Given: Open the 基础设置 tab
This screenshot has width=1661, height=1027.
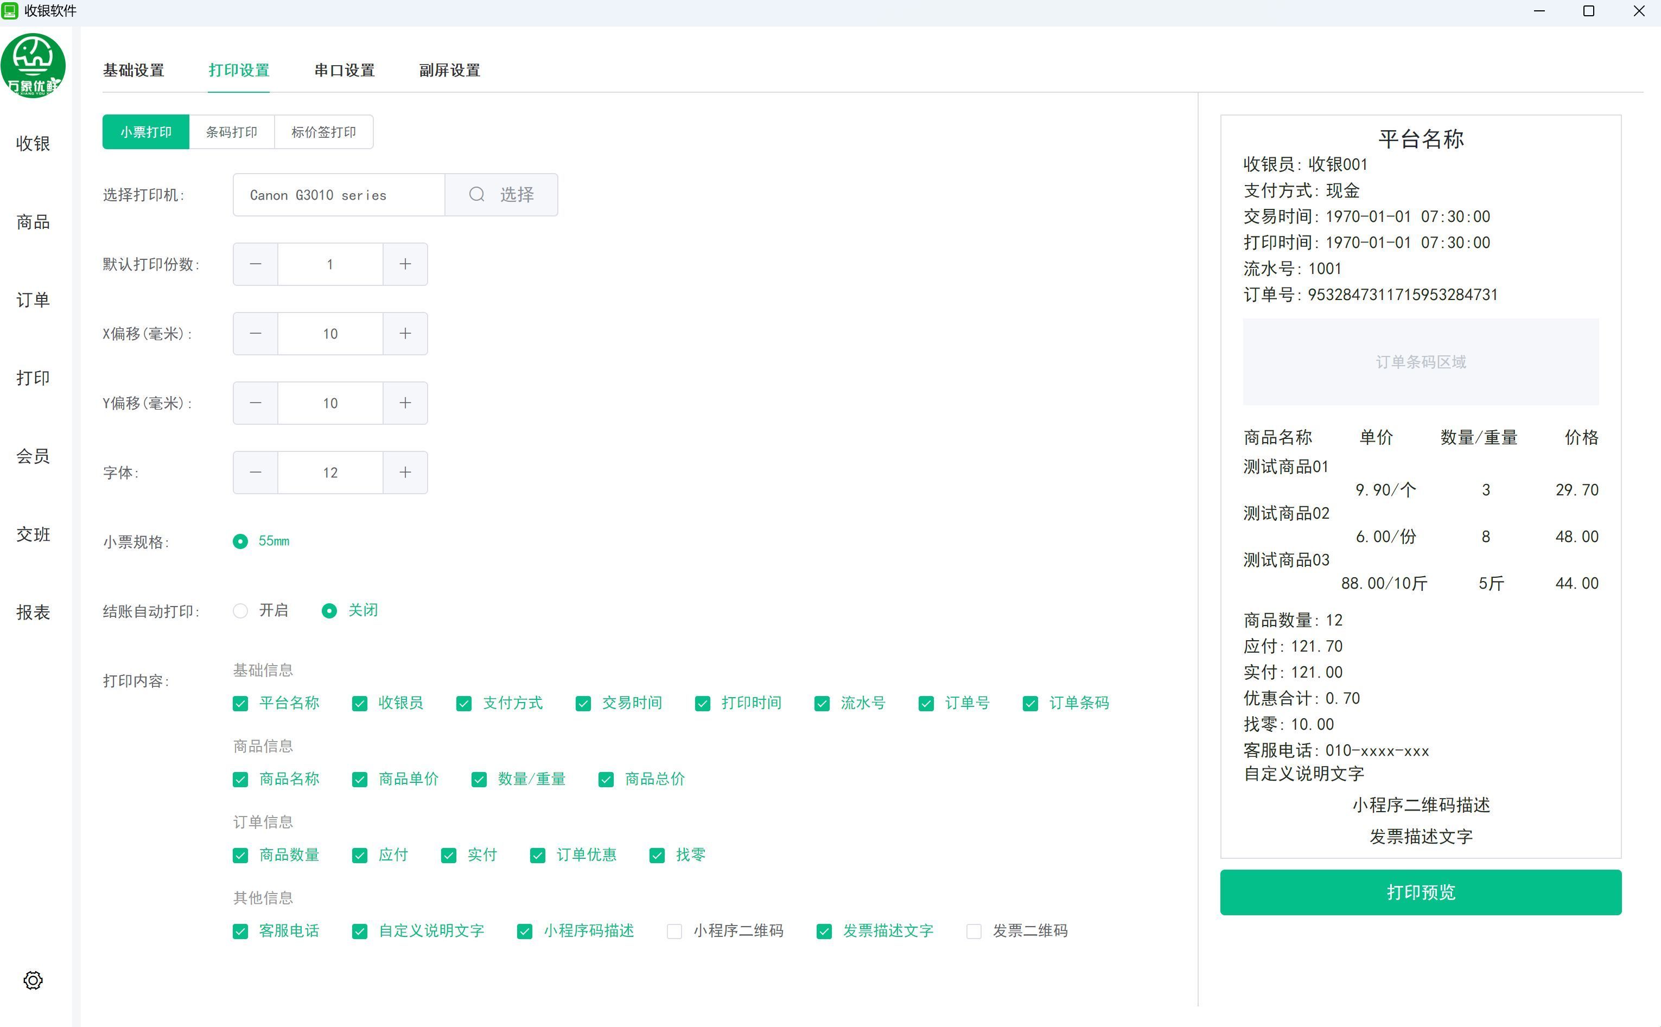Looking at the screenshot, I should pos(134,71).
